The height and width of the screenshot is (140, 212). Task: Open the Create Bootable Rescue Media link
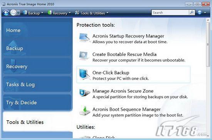[x=125, y=54]
